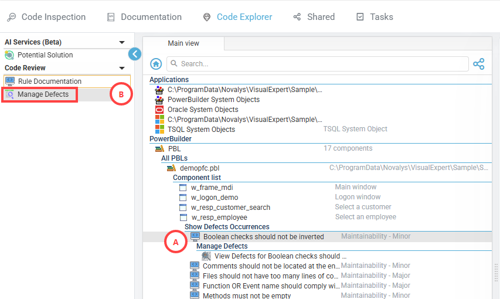500x299 pixels.
Task: Select the Code Explorer tab
Action: pos(237,17)
